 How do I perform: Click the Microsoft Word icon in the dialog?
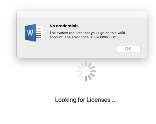(x=34, y=33)
